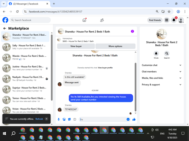Viewport: 189px width, 141px height.
Task: Open the notifications bell in the top bar
Action: pos(174,20)
